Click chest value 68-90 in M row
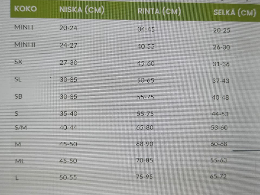 [x=145, y=144]
